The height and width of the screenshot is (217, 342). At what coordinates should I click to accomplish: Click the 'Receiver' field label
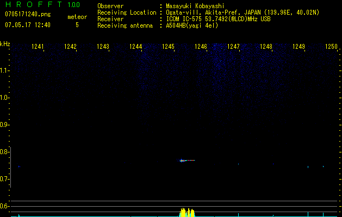(110, 19)
